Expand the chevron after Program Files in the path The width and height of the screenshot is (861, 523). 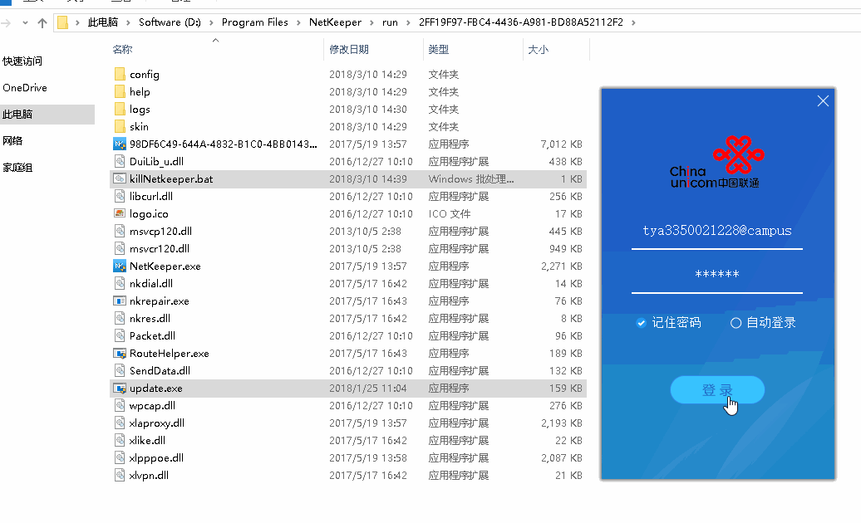298,22
